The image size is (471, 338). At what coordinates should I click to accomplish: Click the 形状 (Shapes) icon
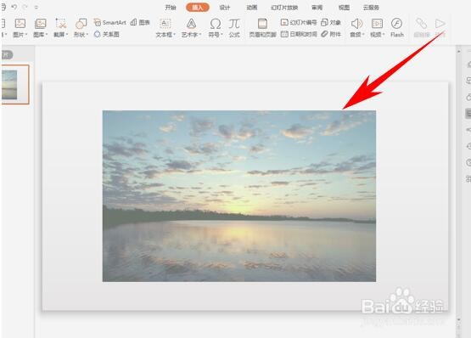81,24
